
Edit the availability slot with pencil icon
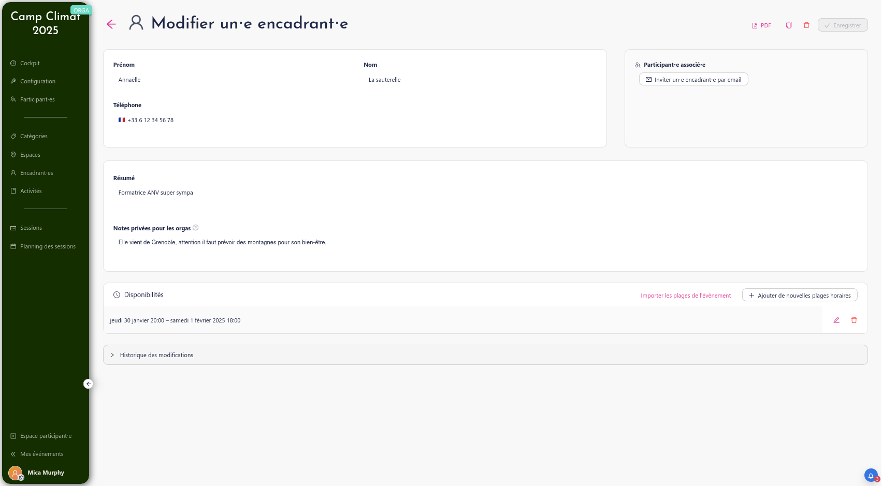tap(836, 320)
